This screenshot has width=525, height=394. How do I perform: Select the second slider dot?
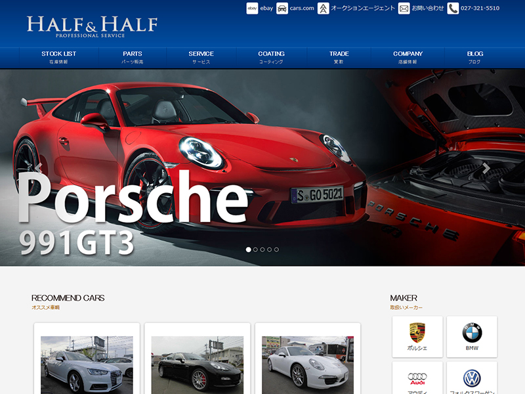[x=255, y=250]
